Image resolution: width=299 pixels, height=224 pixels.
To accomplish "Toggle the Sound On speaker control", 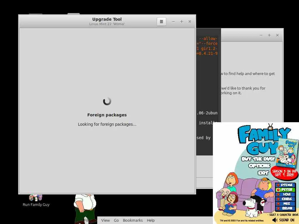I will (x=284, y=220).
